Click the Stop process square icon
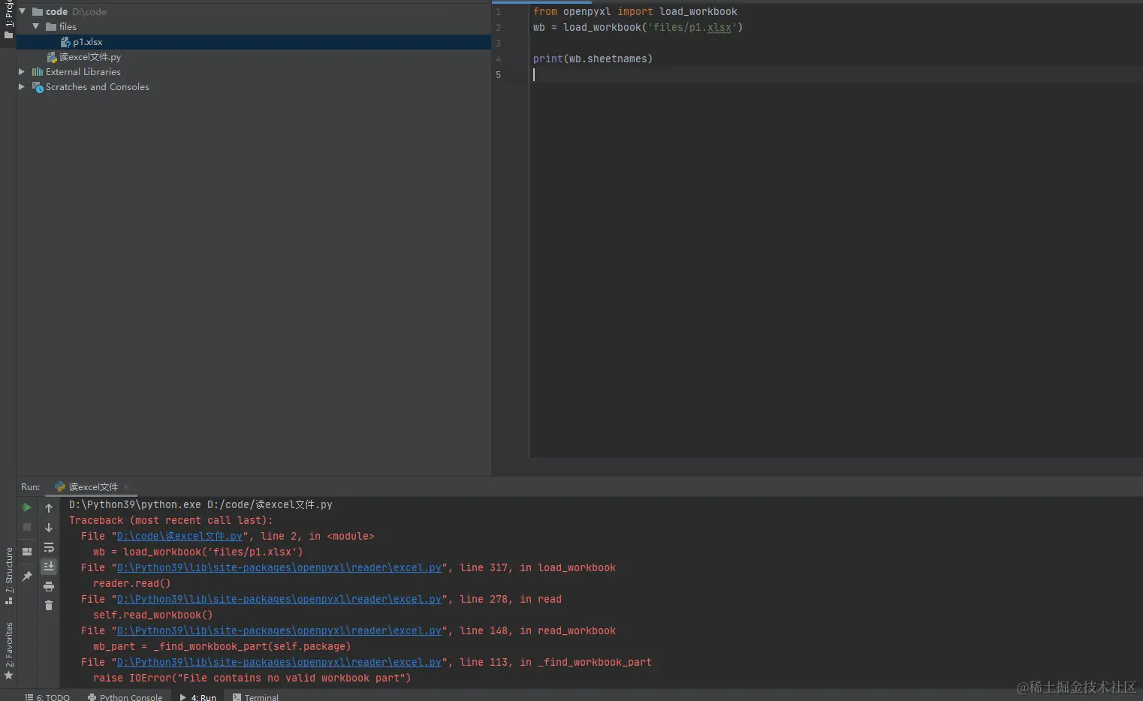The image size is (1143, 701). tap(27, 527)
